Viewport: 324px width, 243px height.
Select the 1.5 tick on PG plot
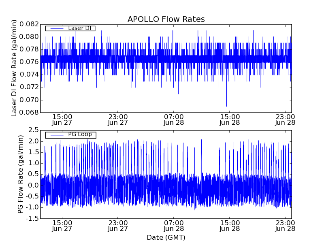[x=34, y=152]
